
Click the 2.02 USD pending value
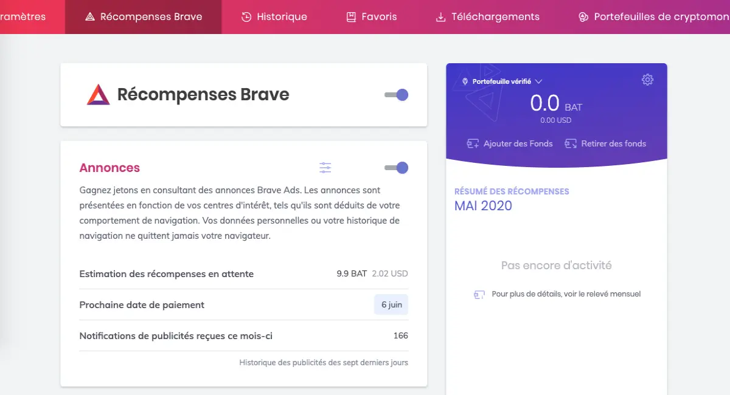click(390, 274)
